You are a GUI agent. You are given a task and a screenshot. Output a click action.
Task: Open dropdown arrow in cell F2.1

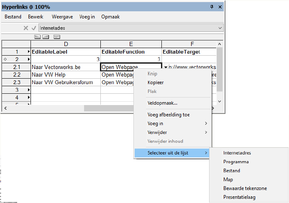[x=166, y=67]
